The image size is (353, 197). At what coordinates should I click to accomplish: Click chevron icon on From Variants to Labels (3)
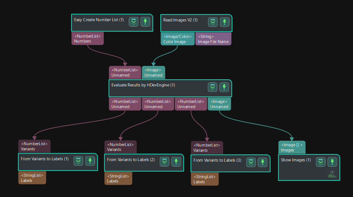251,162
